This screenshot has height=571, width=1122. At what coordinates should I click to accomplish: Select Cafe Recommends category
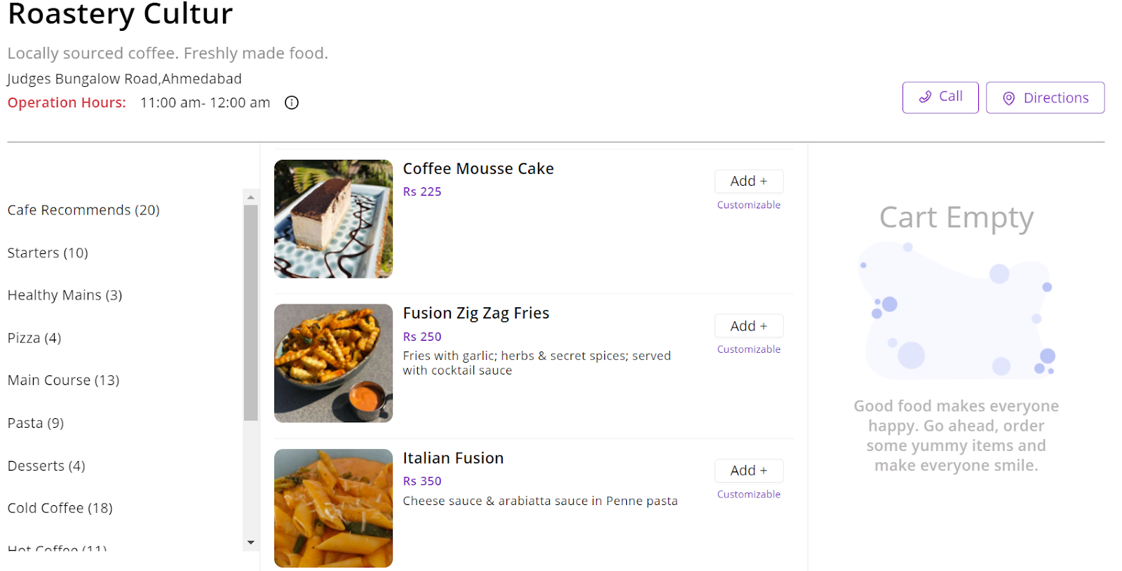point(83,210)
